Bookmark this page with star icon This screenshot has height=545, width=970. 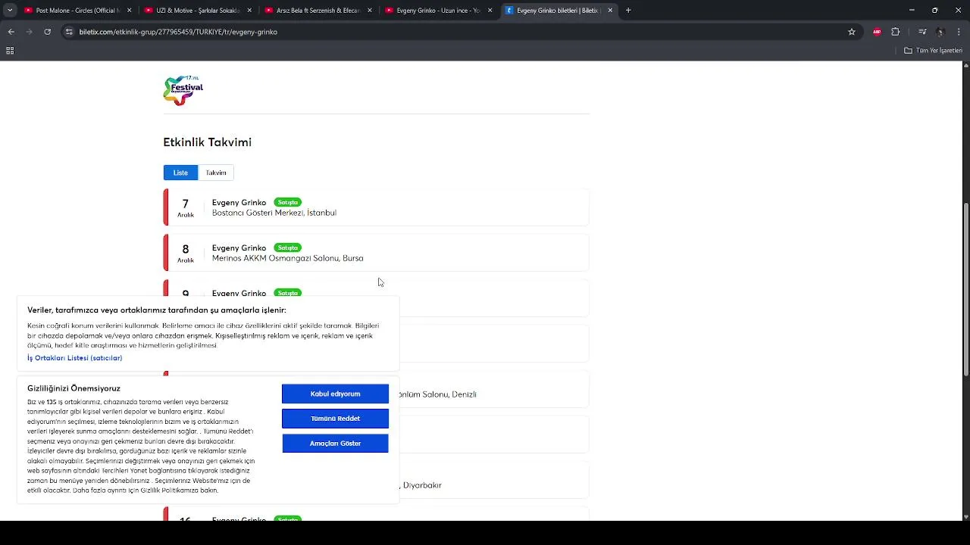pos(852,32)
